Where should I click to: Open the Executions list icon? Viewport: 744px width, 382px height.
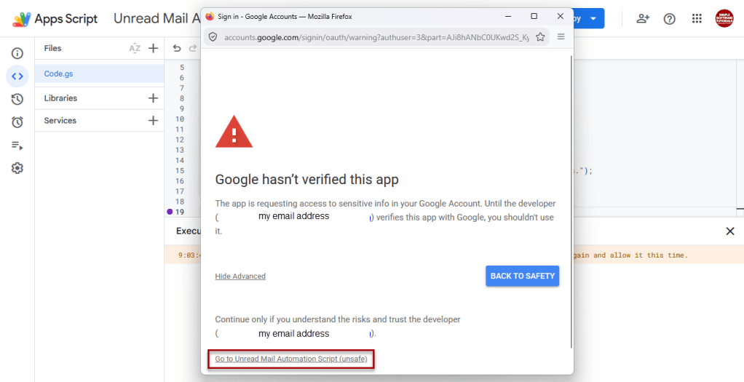click(x=17, y=146)
